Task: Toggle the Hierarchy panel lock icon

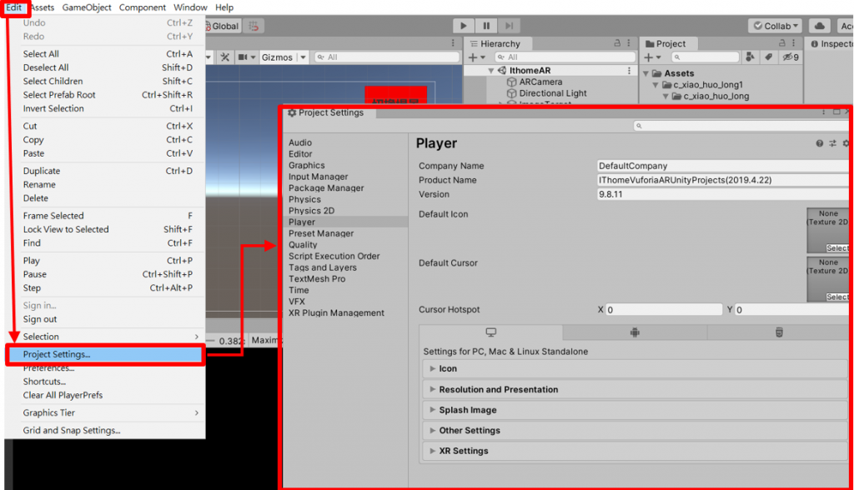Action: (x=617, y=42)
